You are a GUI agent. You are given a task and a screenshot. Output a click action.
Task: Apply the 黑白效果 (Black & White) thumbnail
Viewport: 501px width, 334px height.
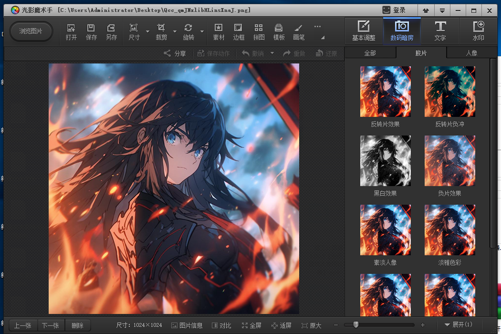click(x=385, y=161)
